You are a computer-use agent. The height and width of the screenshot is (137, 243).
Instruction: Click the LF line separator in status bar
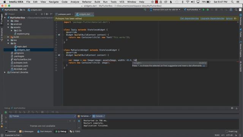[223, 135]
